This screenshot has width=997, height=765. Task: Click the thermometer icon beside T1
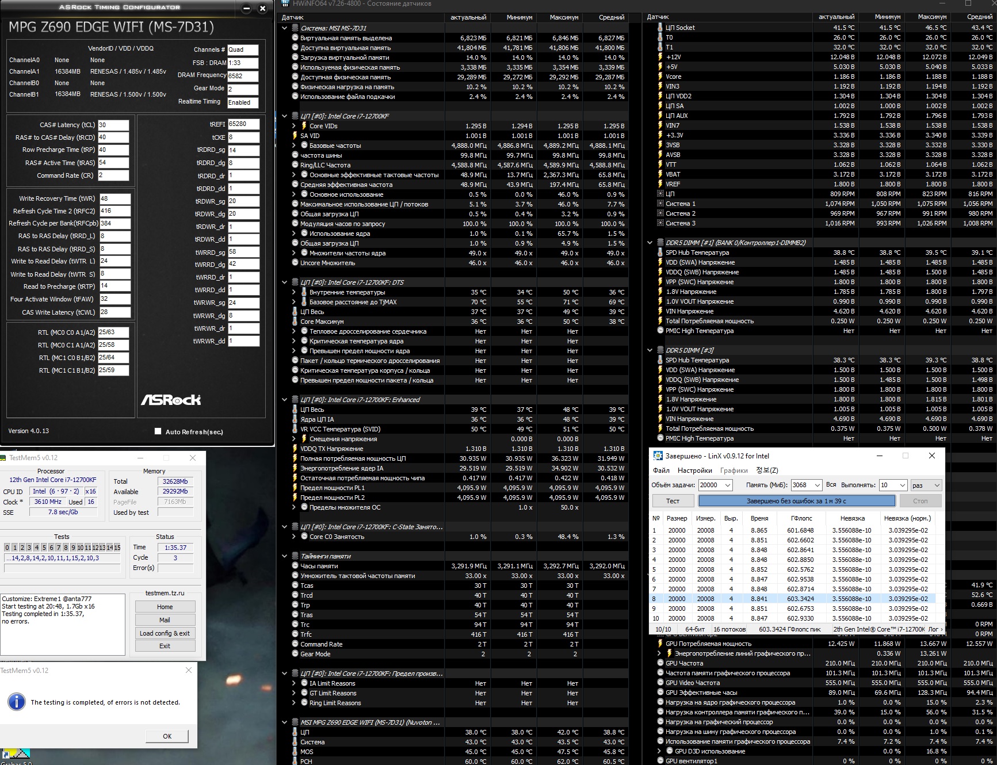click(x=660, y=47)
